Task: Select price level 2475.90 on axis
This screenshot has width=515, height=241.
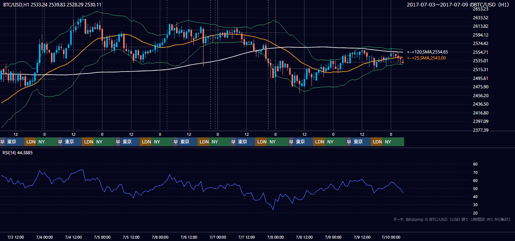Action: [x=480, y=87]
